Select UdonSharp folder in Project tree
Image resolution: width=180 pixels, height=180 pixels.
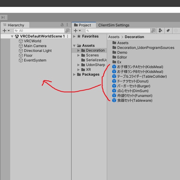point(93,65)
